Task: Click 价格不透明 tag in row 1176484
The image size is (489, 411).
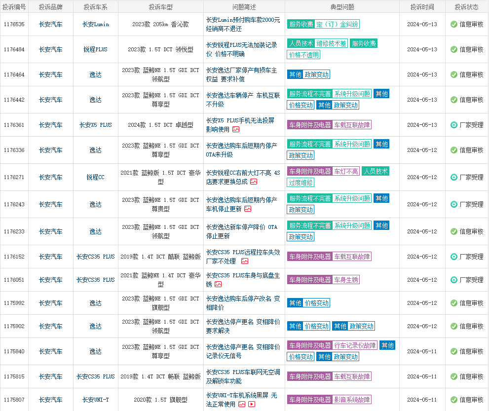Action: pyautogui.click(x=304, y=55)
